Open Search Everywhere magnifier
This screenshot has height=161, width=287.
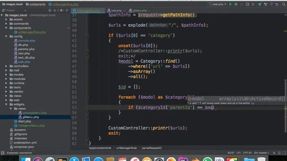point(283,4)
